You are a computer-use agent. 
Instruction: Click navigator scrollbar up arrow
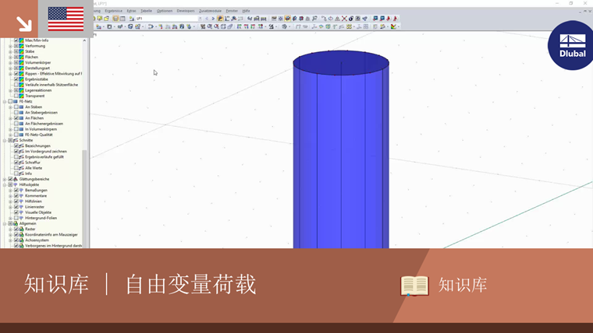click(x=85, y=40)
